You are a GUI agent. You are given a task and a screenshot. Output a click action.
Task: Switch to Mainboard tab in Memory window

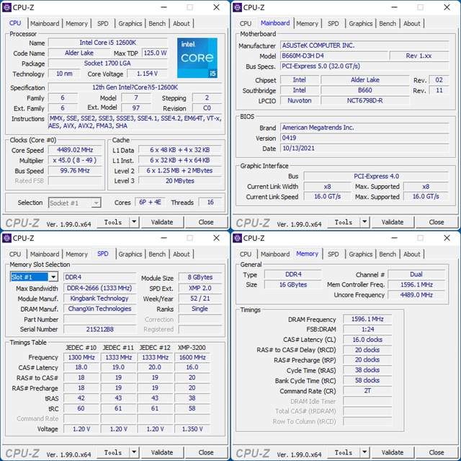pyautogui.click(x=275, y=254)
